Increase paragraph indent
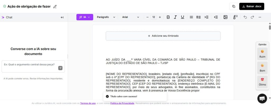Viewport: 271px width, 106px height. pos(206,17)
